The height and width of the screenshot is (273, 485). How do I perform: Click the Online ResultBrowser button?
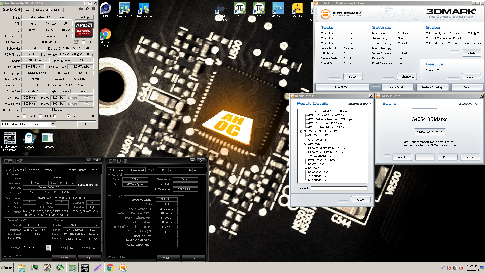[430, 132]
